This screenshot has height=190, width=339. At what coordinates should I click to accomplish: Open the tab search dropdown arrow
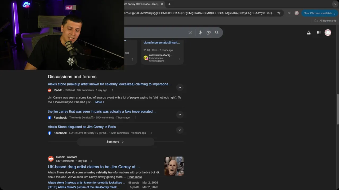pos(335,4)
